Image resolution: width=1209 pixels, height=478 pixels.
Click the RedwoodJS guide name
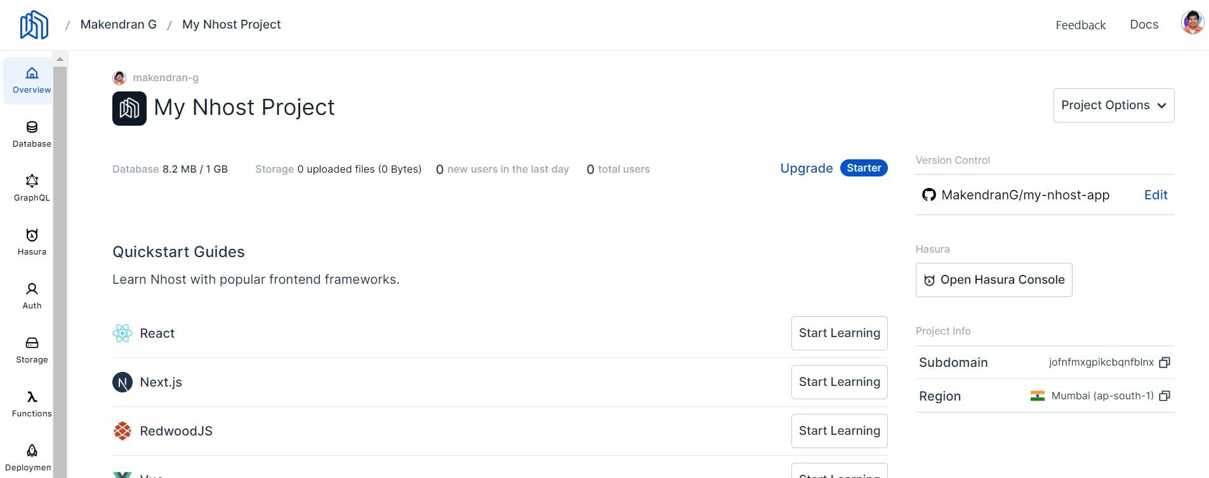point(176,431)
